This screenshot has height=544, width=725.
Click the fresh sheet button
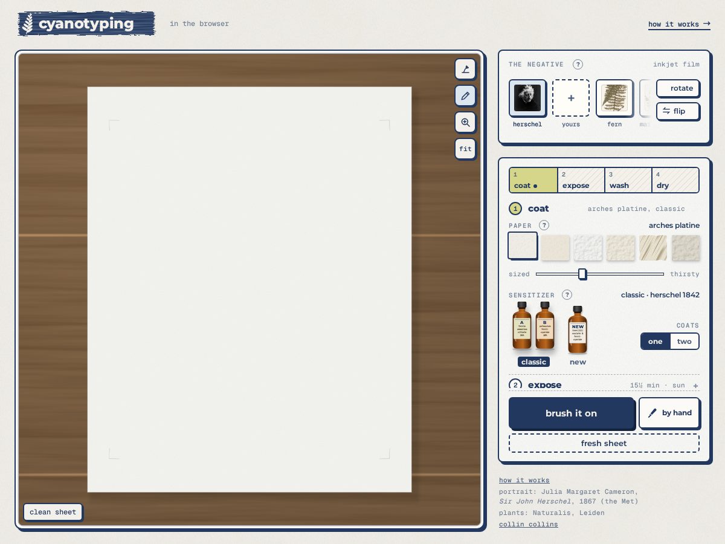point(604,443)
